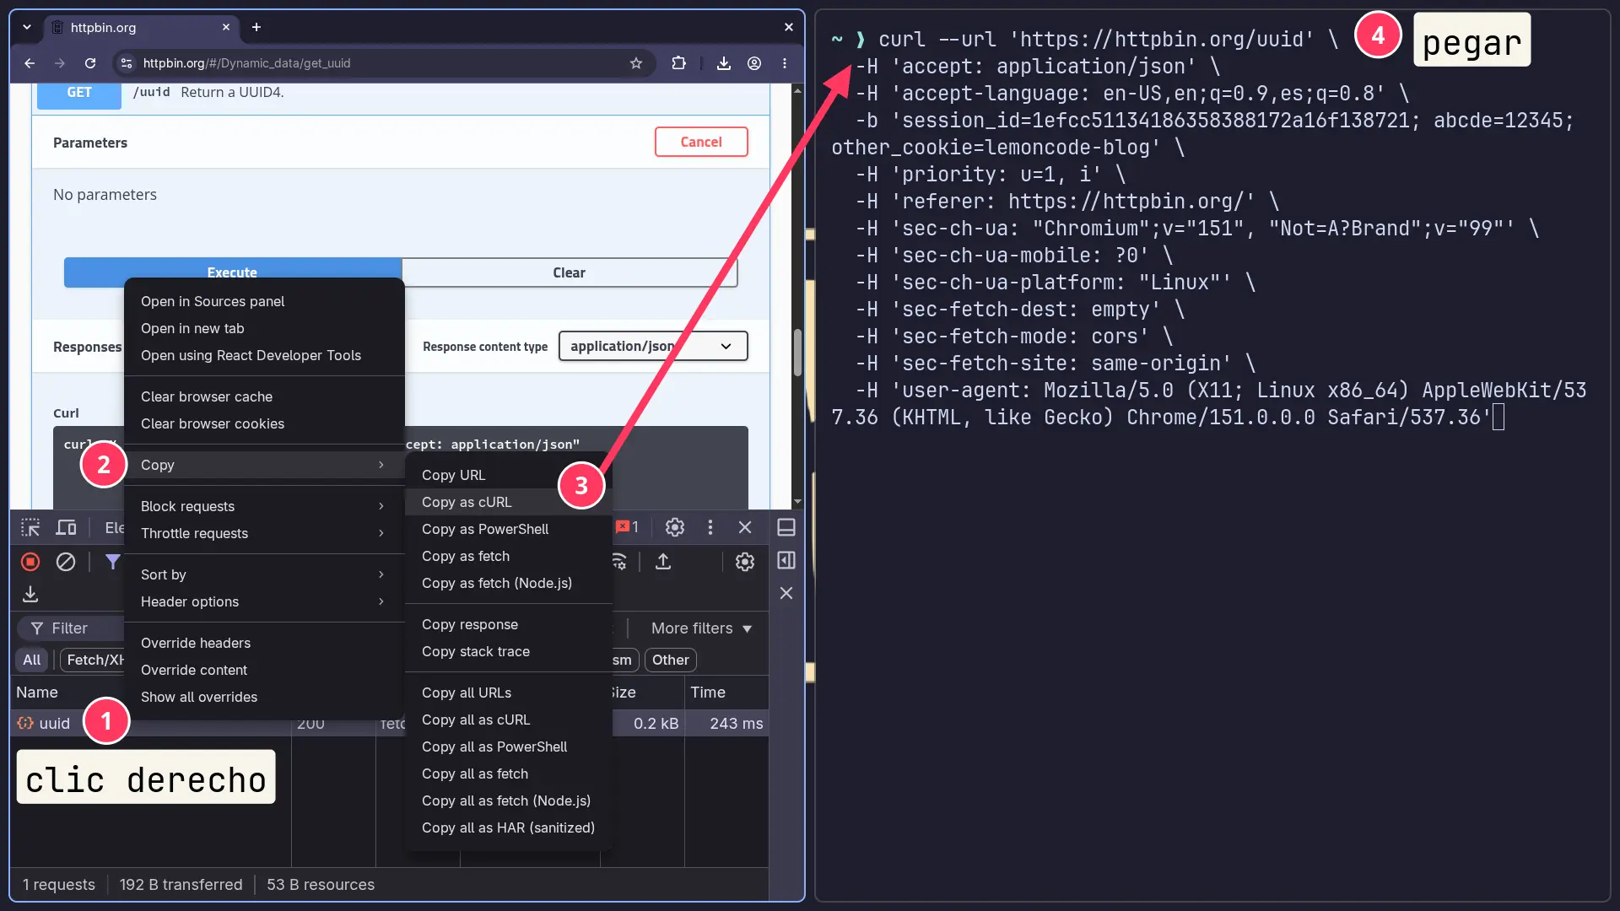1620x911 pixels.
Task: Choose Clear browser cookies
Action: click(263, 423)
